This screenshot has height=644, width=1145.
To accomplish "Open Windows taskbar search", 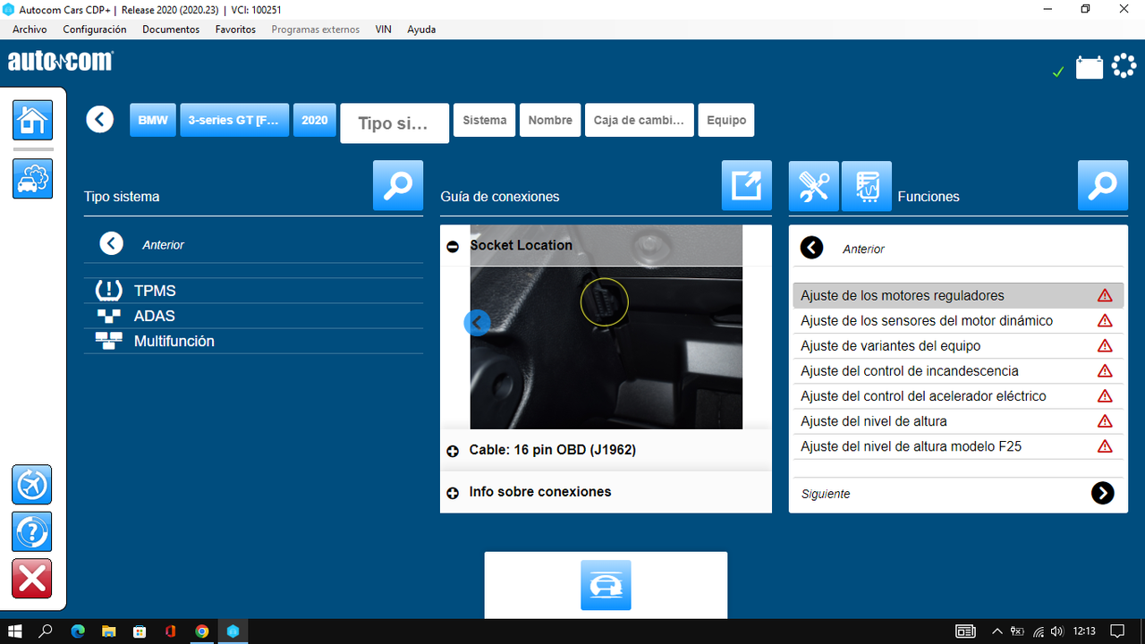I will (x=46, y=631).
